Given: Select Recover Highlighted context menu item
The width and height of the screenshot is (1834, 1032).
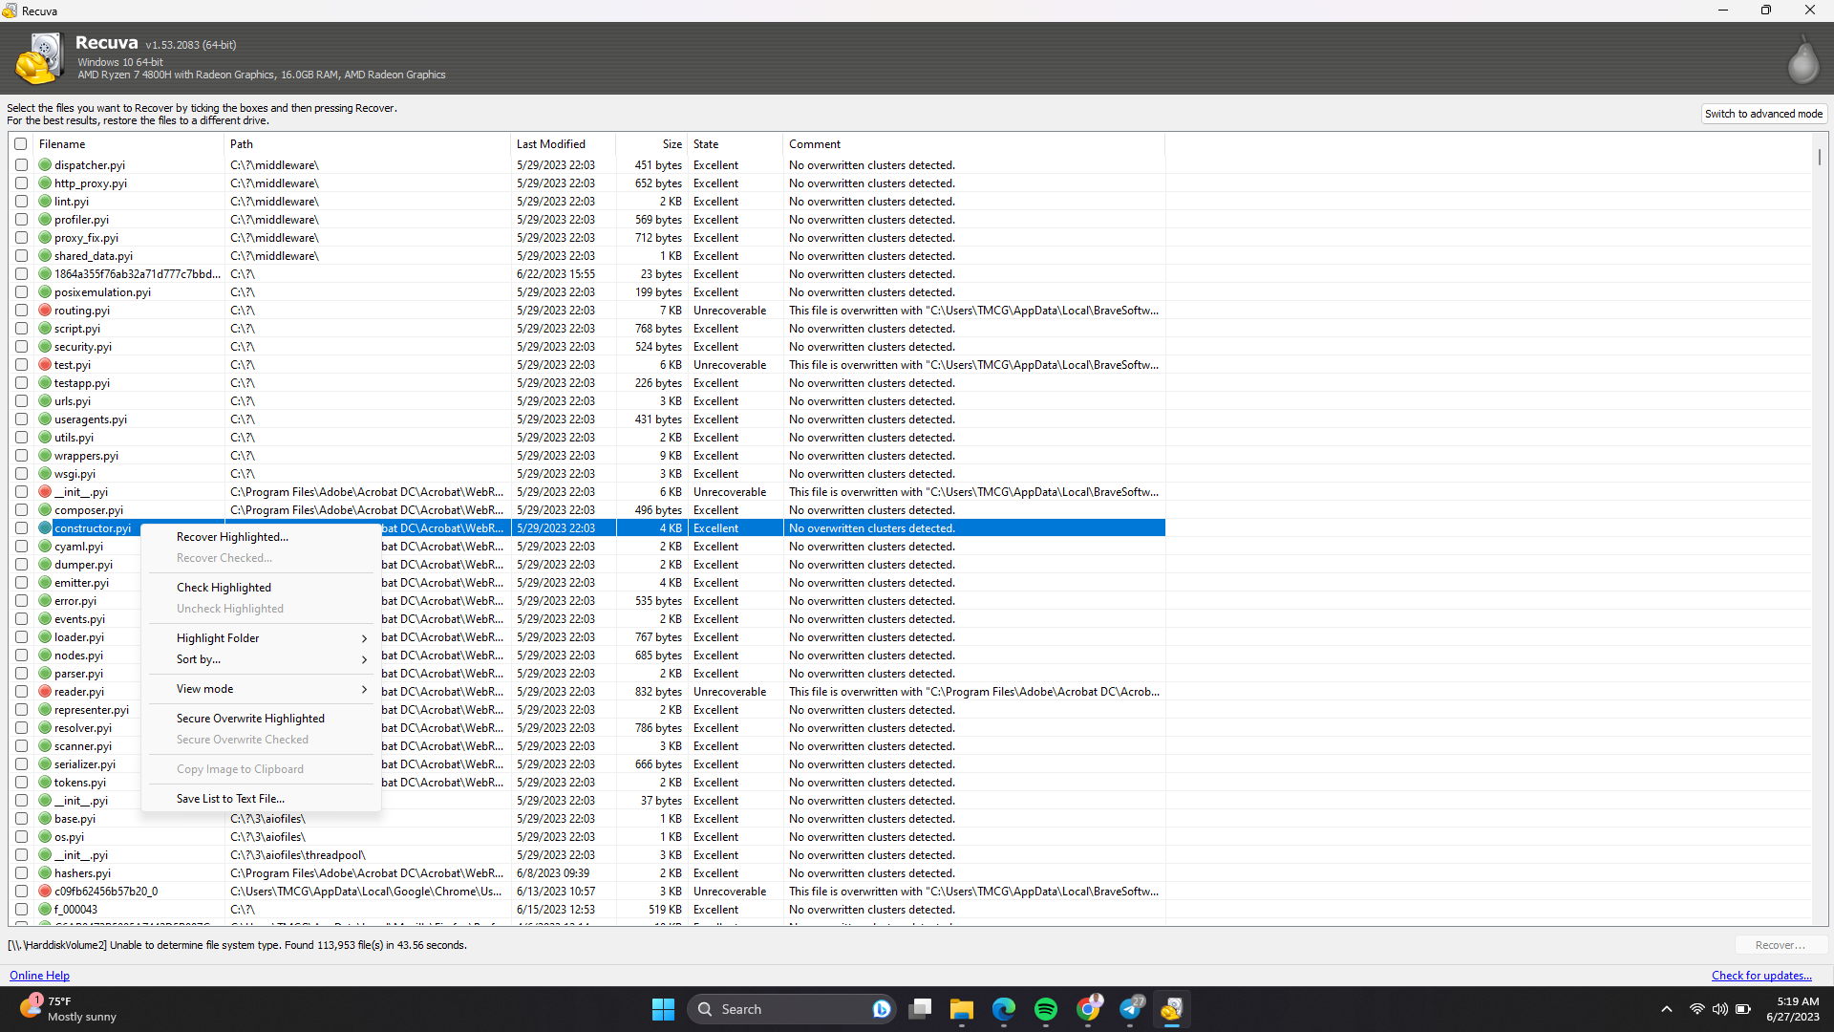Looking at the screenshot, I should (x=232, y=537).
